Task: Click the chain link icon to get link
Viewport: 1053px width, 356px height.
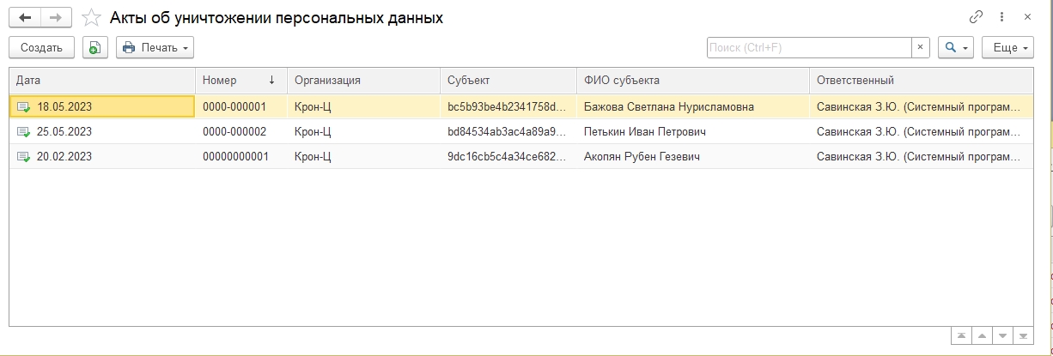Action: (x=976, y=17)
